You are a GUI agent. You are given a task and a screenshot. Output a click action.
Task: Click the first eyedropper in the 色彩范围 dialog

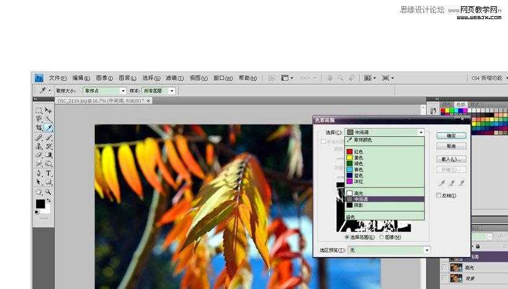pos(442,184)
